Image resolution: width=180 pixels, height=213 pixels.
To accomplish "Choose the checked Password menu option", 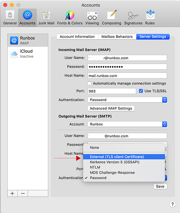I will pyautogui.click(x=124, y=178).
